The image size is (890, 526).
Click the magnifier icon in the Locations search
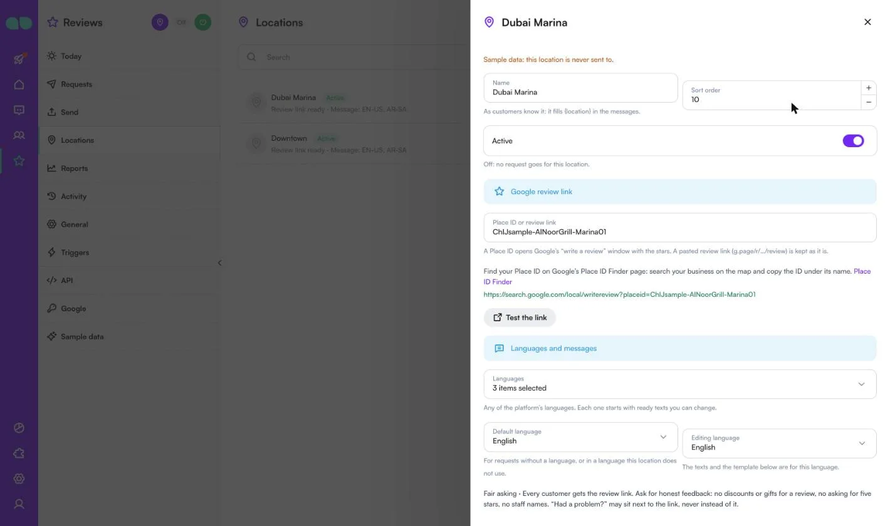pos(251,57)
